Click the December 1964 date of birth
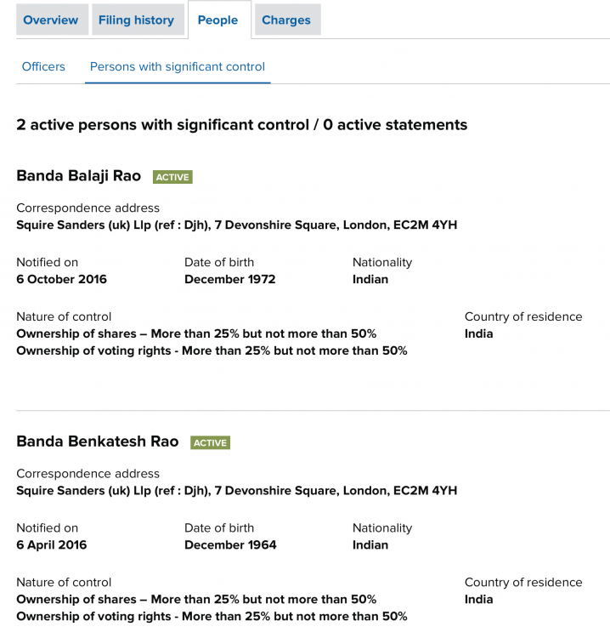 coord(229,544)
